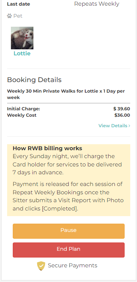Click the Secure Payments shield icon
Image resolution: width=137 pixels, height=282 pixels.
pos(41,266)
